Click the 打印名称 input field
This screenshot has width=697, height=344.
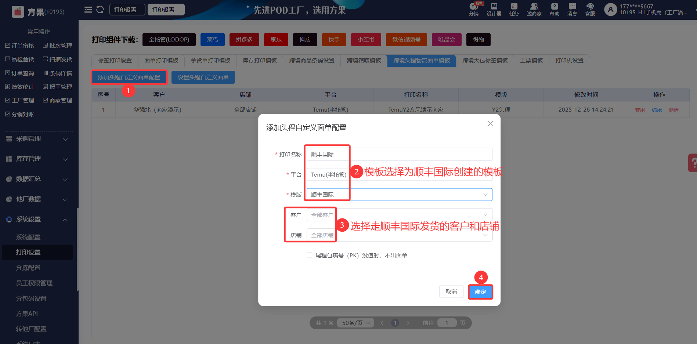399,154
